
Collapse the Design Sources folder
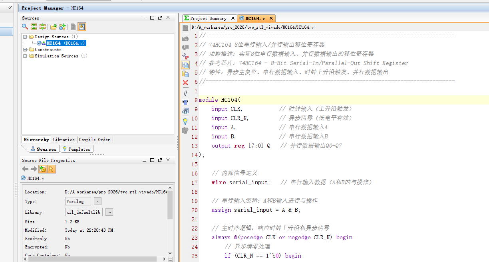(x=25, y=37)
